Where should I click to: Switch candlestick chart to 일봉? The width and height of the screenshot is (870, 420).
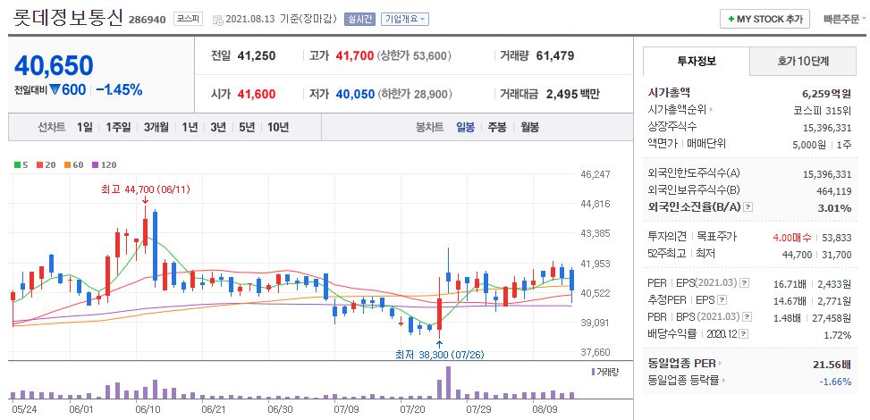point(465,127)
